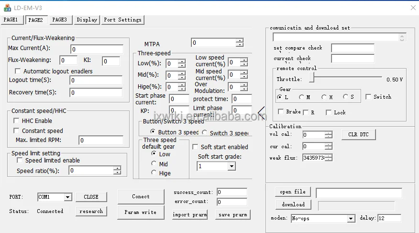Viewport: 419px width, 233px height.
Task: Click the protect time input field
Action: 242,99
